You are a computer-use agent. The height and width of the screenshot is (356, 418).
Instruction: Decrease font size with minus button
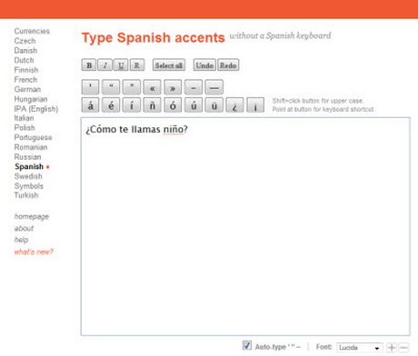pos(403,348)
